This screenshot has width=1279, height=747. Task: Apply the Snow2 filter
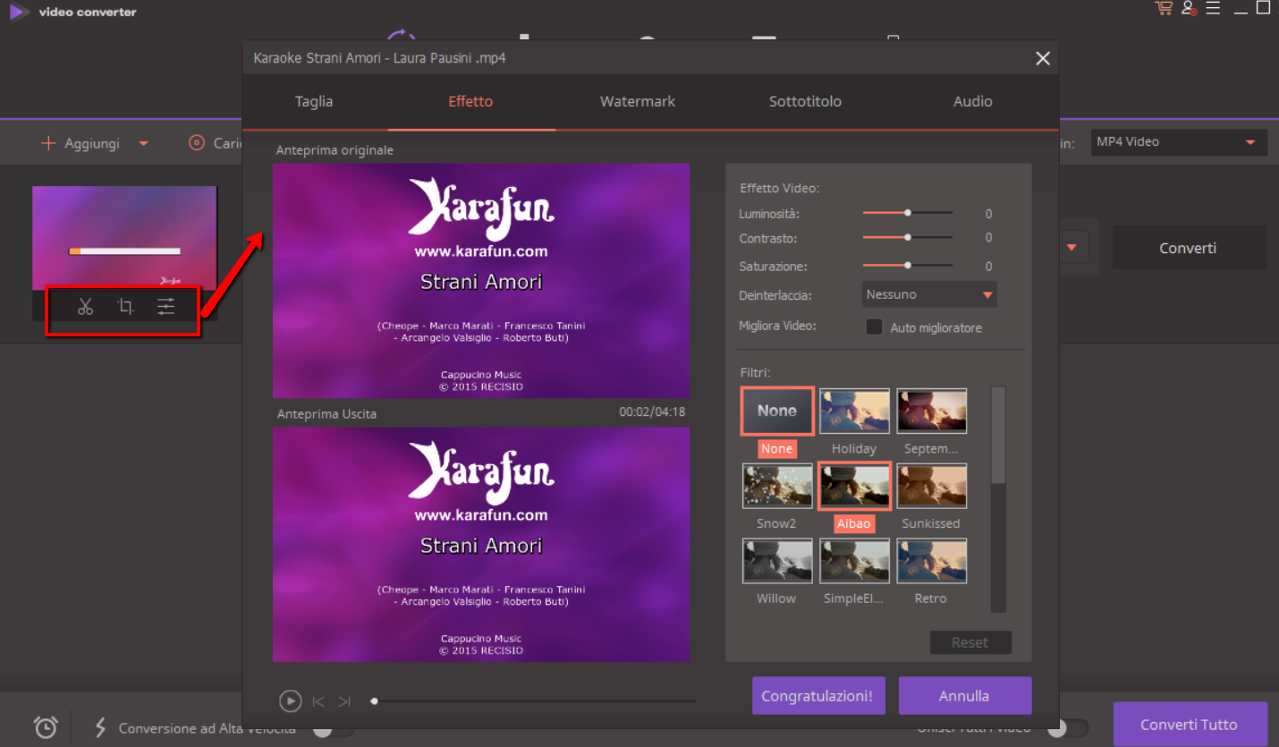pyautogui.click(x=776, y=486)
